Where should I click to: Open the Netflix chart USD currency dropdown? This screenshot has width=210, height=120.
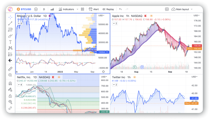pos(104,77)
